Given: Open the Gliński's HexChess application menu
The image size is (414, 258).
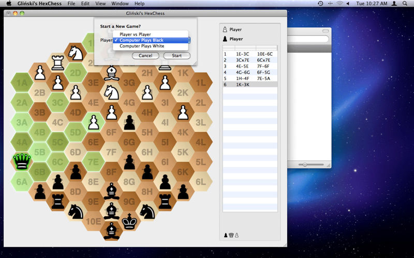Looking at the screenshot, I should (39, 4).
